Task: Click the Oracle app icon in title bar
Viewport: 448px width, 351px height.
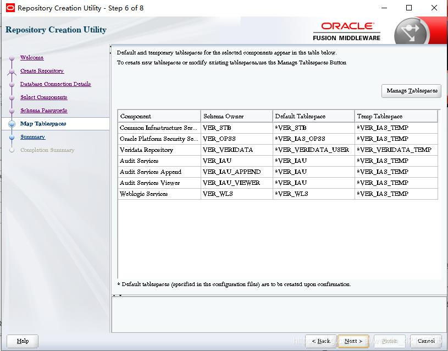Action: [10, 8]
